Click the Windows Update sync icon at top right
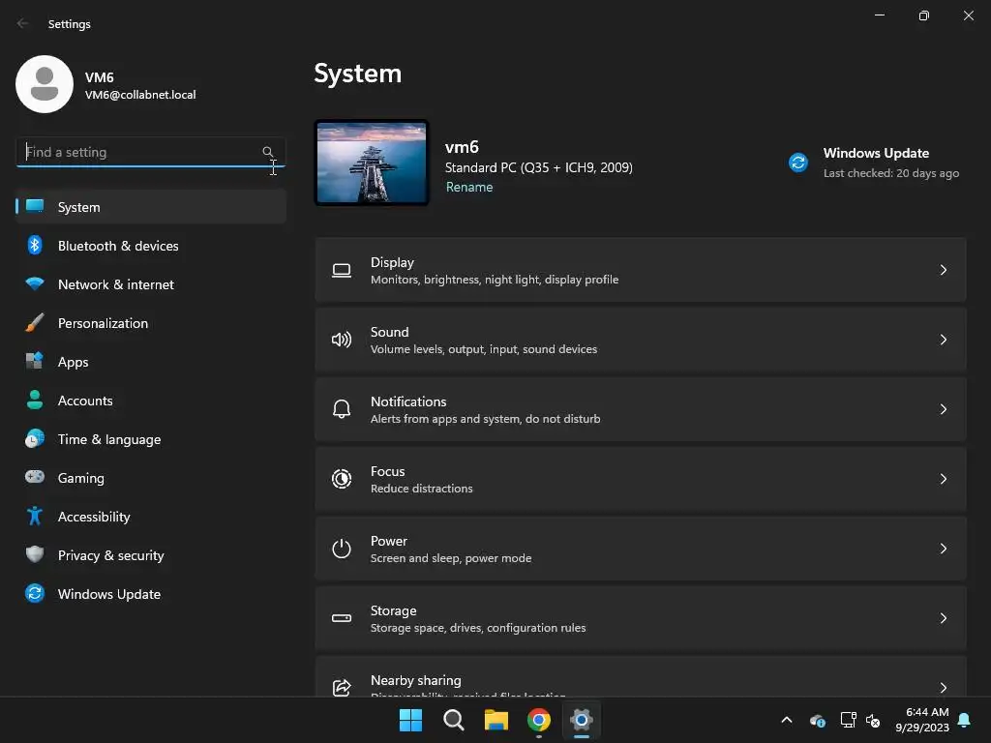Viewport: 991px width, 743px height. 798,163
